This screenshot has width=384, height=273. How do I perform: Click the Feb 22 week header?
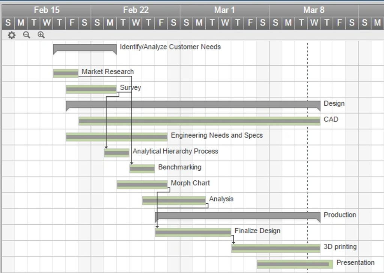[x=136, y=10]
